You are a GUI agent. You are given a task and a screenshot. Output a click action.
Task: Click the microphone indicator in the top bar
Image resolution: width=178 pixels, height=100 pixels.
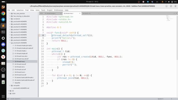(x=162, y=2)
